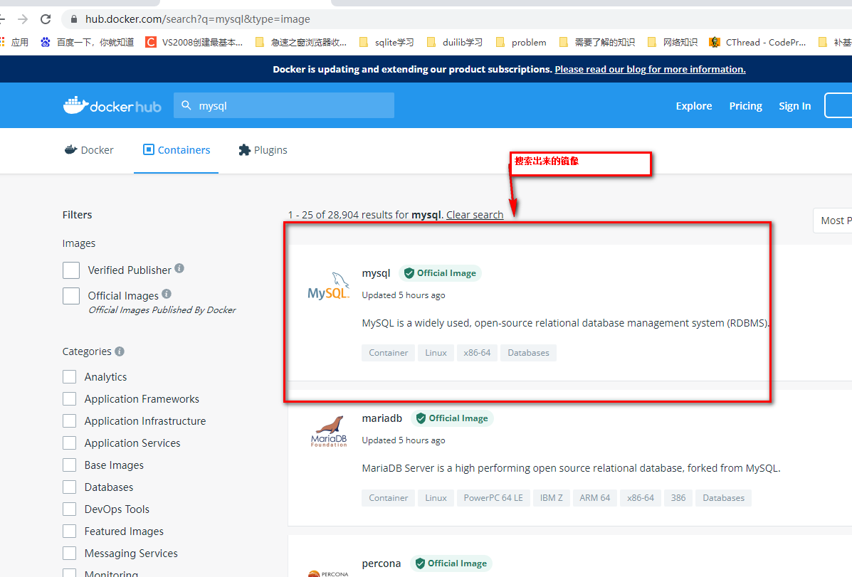The width and height of the screenshot is (852, 577).
Task: Check the Application Services category
Action: (70, 443)
